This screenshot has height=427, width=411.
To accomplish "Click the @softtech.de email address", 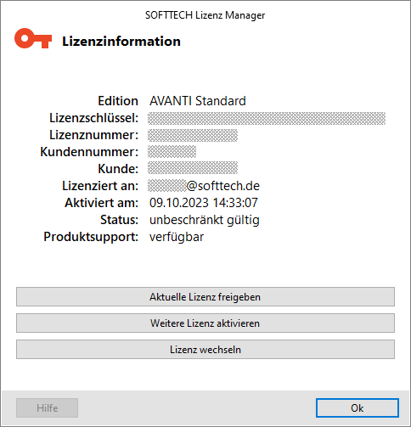I will [x=204, y=186].
